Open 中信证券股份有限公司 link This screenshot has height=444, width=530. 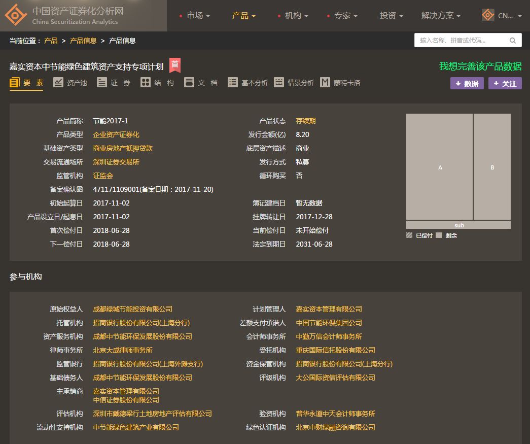[x=126, y=400]
